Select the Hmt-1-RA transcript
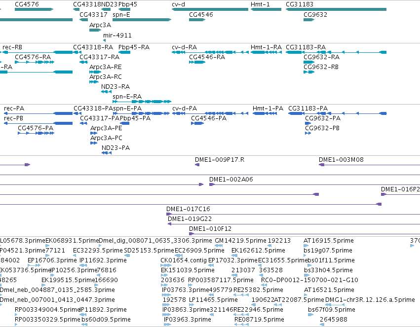420x327 pixels. tap(266, 52)
